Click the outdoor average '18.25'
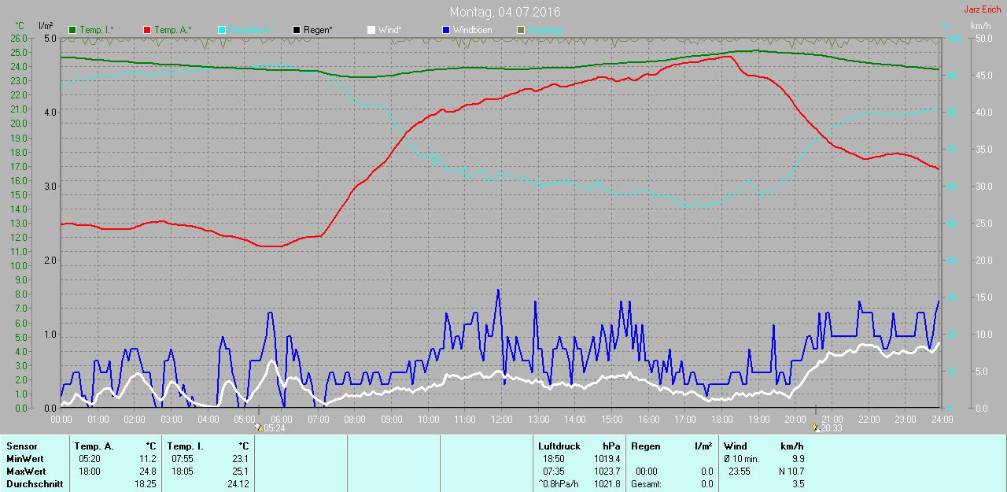1007x492 pixels. coord(145,484)
